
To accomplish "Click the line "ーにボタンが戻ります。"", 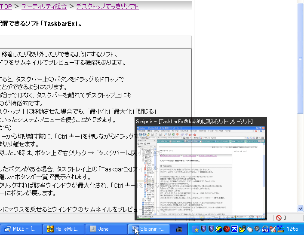I will pos(28,193).
